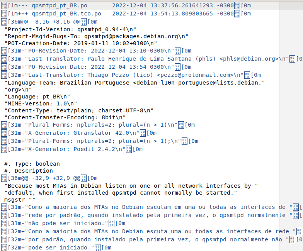Click the POT-Creation-Date line
The width and height of the screenshot is (303, 251).
pyautogui.click(x=80, y=43)
